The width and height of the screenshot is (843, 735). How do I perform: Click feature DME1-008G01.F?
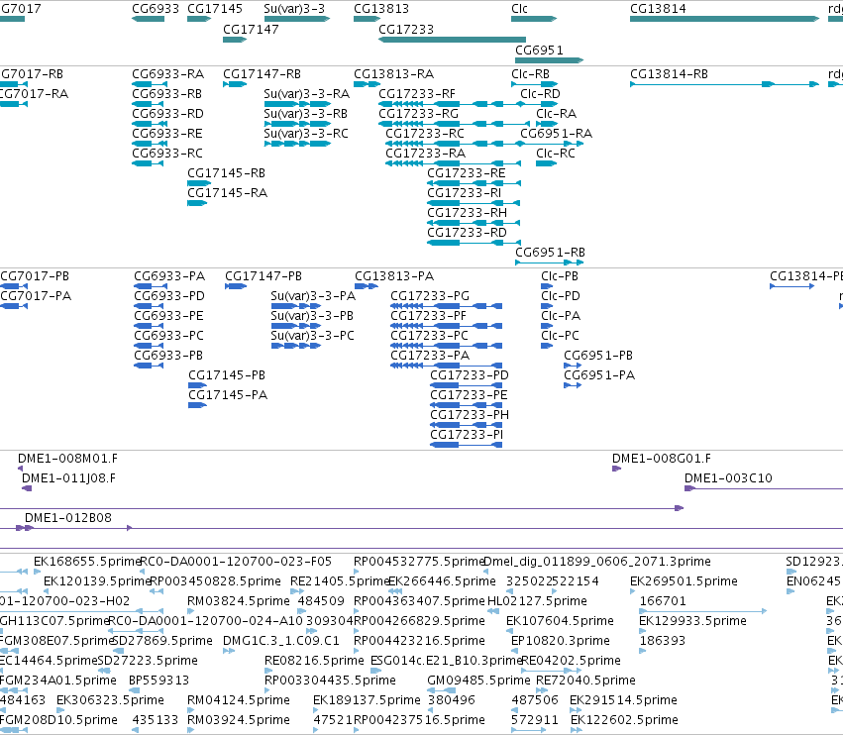(662, 459)
